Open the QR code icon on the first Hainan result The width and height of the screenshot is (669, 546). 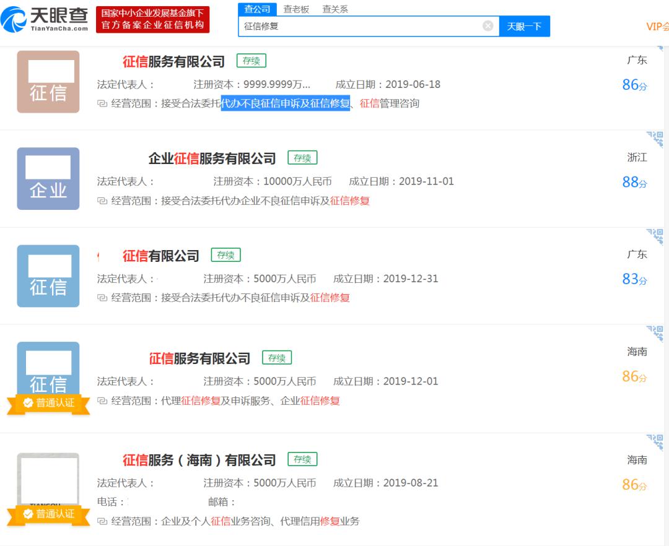tap(655, 334)
